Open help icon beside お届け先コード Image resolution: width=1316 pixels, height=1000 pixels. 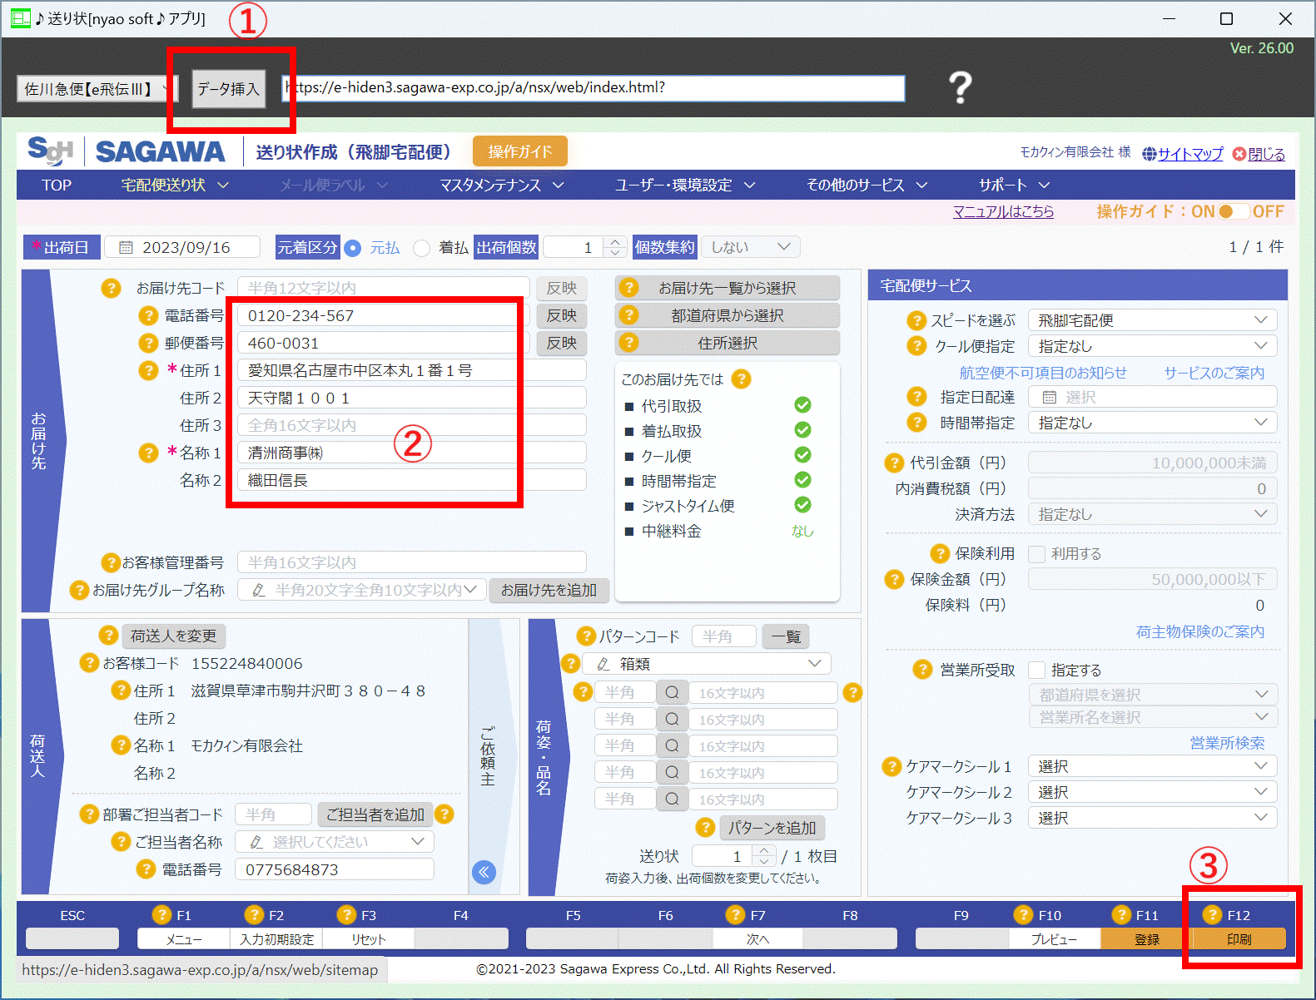tap(111, 288)
